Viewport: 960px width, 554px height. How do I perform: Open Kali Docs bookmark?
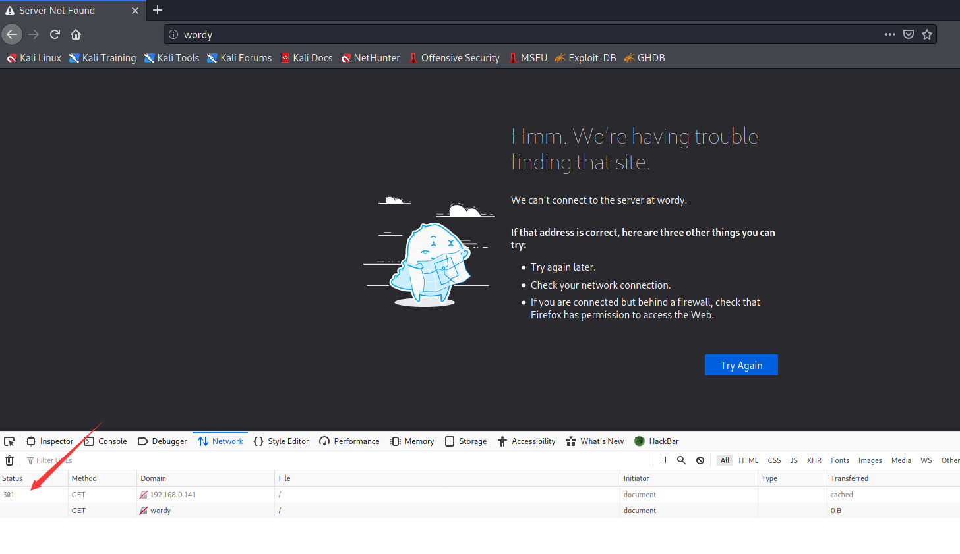[307, 58]
